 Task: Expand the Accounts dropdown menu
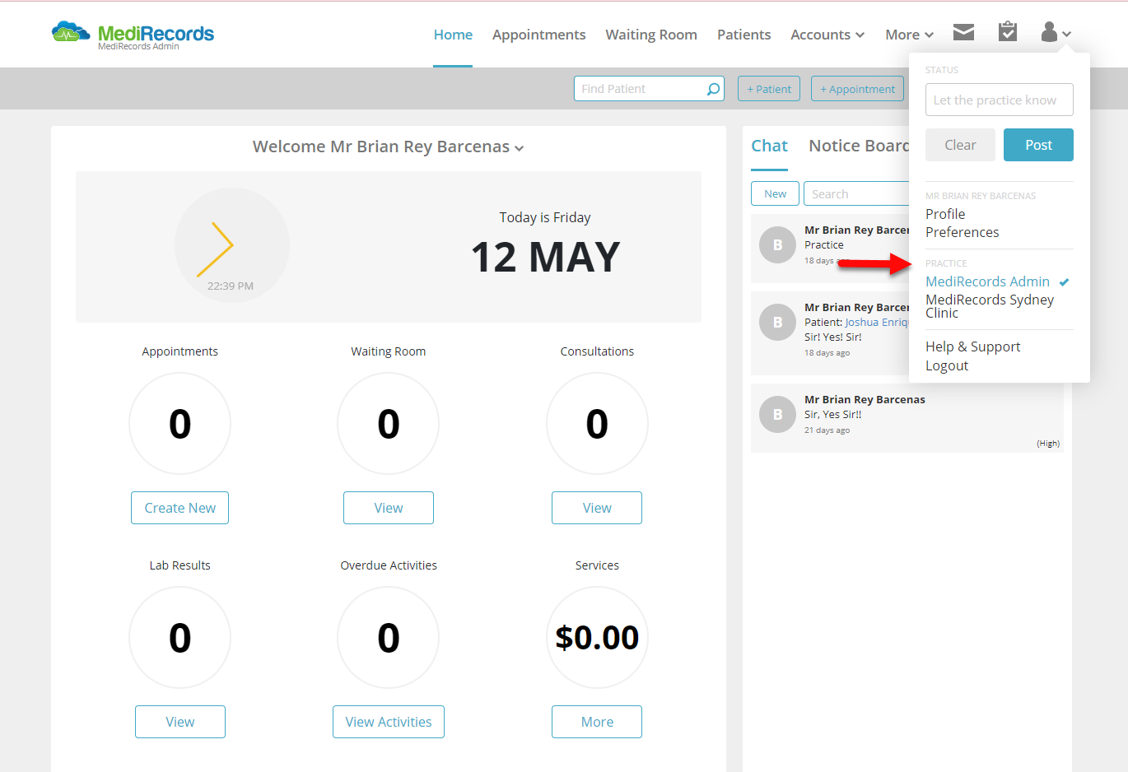pyautogui.click(x=827, y=35)
